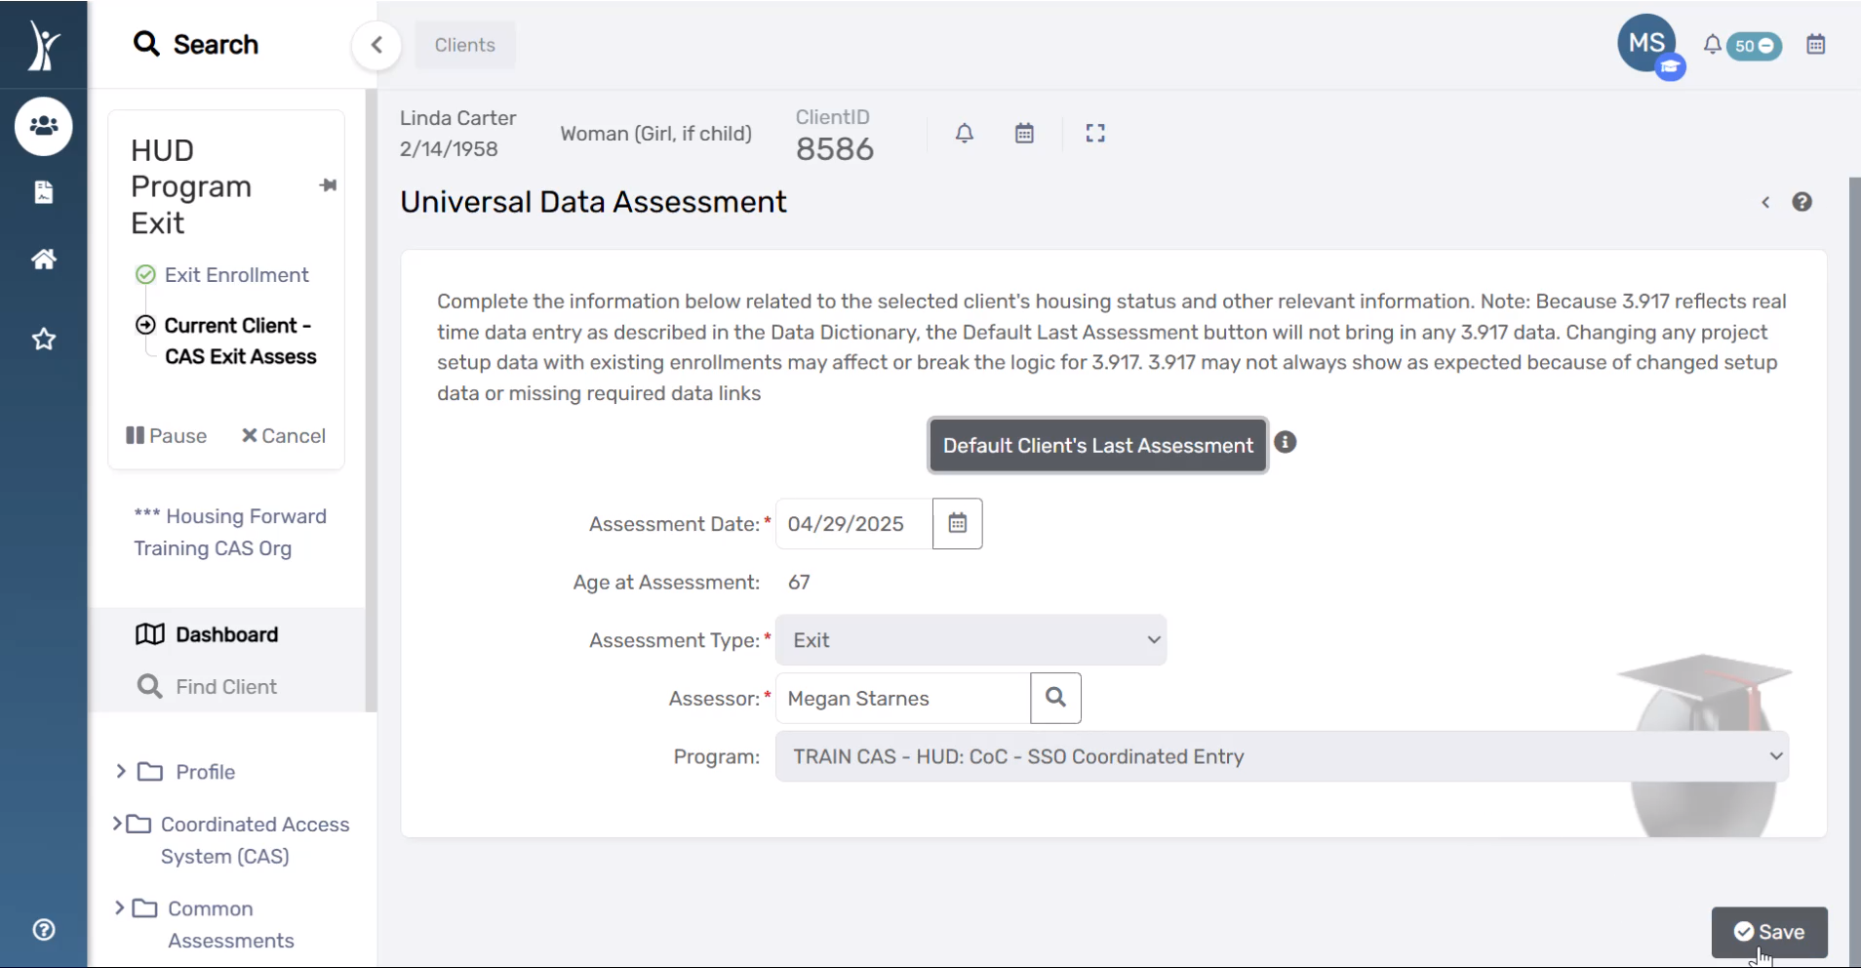The height and width of the screenshot is (968, 1861).
Task: Save the Universal Data Assessment
Action: tap(1768, 932)
